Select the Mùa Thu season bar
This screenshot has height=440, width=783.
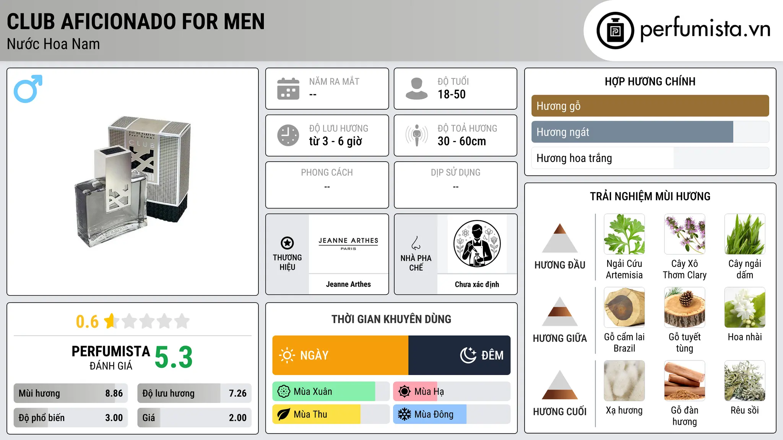[x=331, y=414]
